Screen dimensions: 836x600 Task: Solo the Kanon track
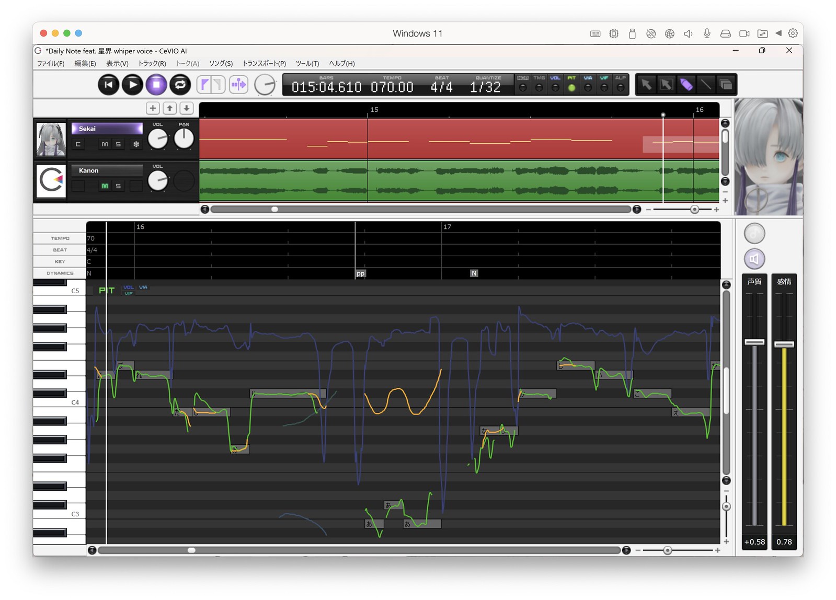118,186
